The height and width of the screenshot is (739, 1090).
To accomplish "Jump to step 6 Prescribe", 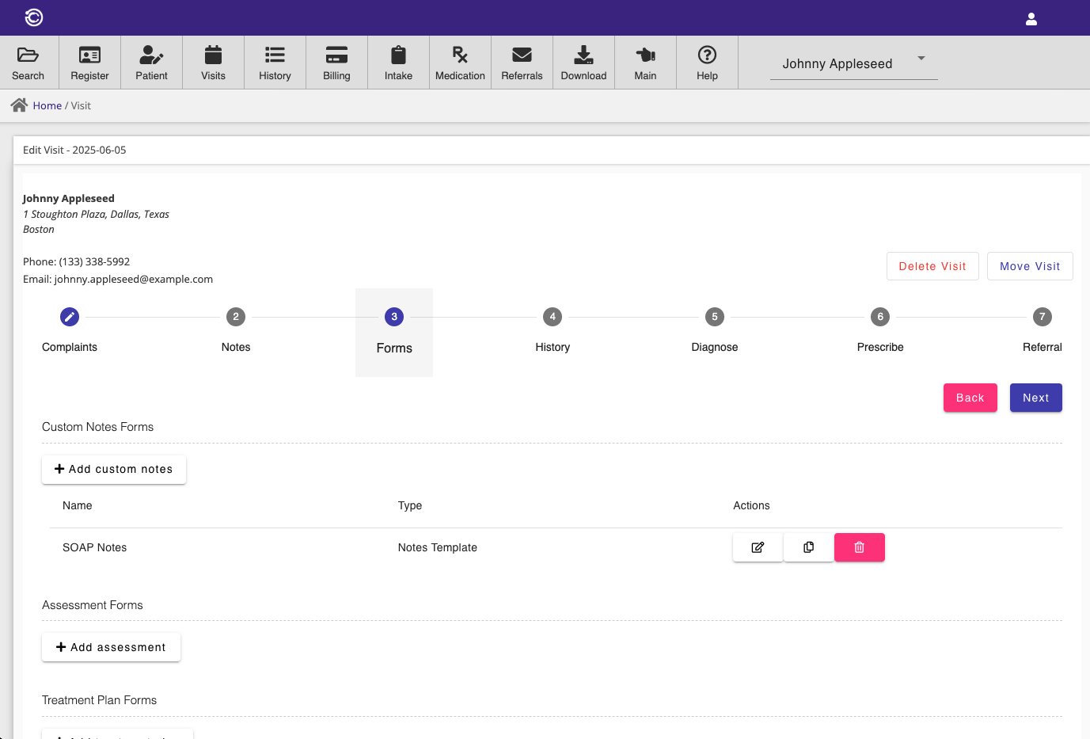I will (879, 317).
